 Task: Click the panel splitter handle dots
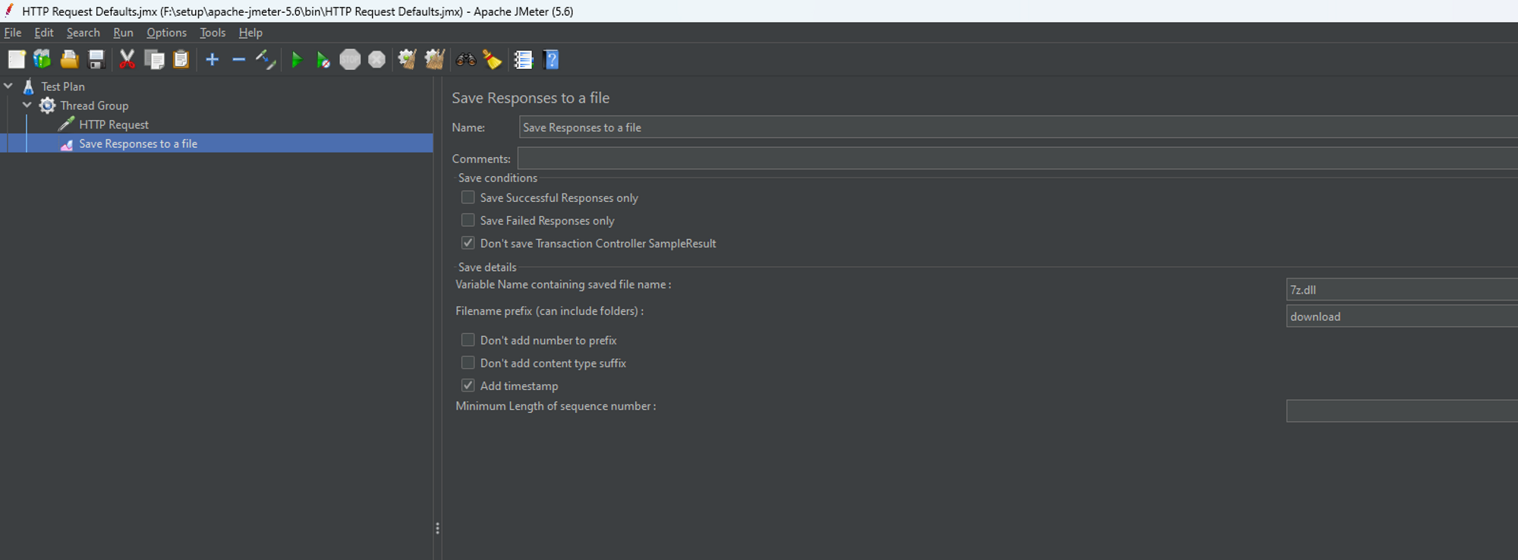437,528
